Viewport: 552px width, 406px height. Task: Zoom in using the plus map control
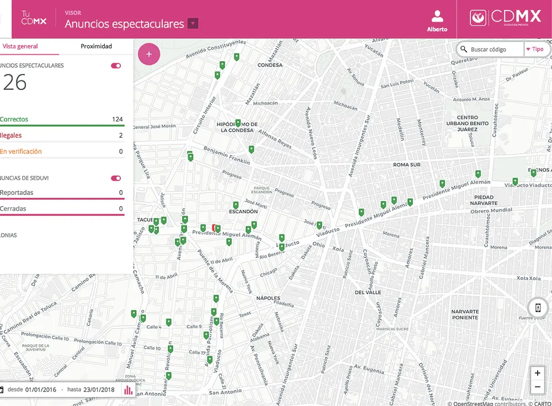click(537, 373)
